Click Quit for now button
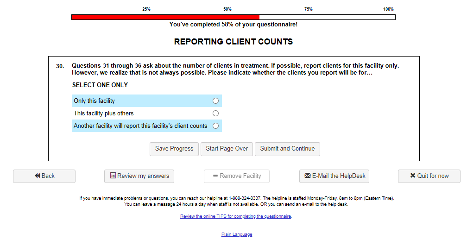Screen dimensions: 467x246 click(429, 177)
